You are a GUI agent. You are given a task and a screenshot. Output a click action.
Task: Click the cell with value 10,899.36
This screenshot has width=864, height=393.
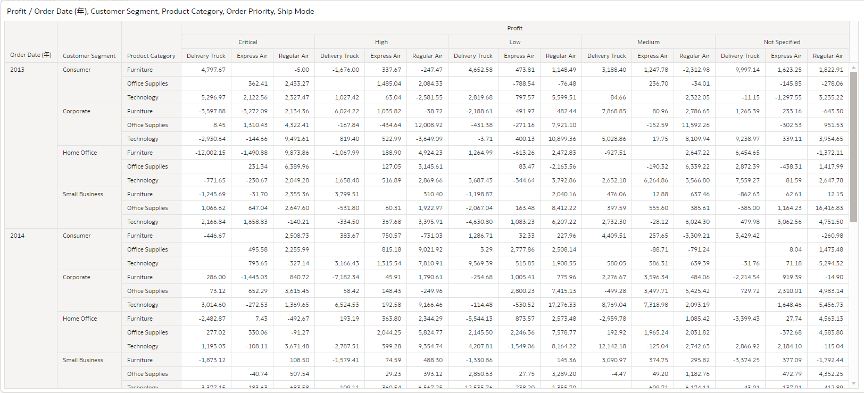pyautogui.click(x=561, y=139)
